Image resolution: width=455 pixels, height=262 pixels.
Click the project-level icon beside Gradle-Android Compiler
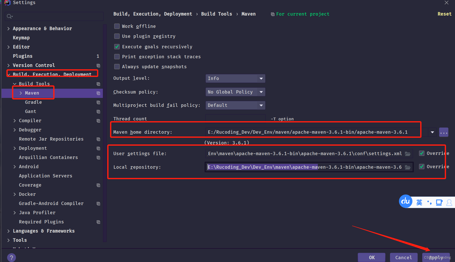98,203
